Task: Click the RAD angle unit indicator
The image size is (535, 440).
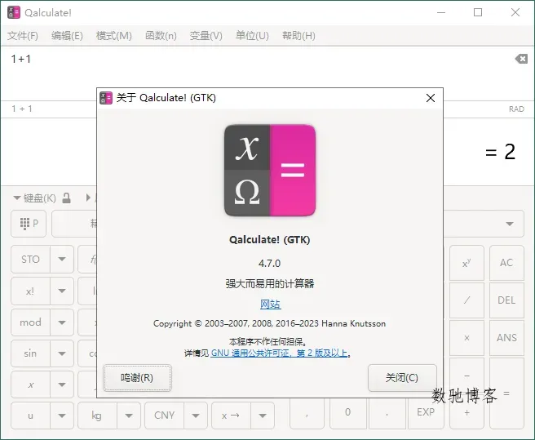Action: (516, 109)
